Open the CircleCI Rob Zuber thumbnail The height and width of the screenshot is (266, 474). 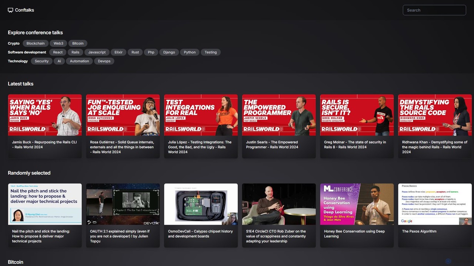pyautogui.click(x=279, y=204)
